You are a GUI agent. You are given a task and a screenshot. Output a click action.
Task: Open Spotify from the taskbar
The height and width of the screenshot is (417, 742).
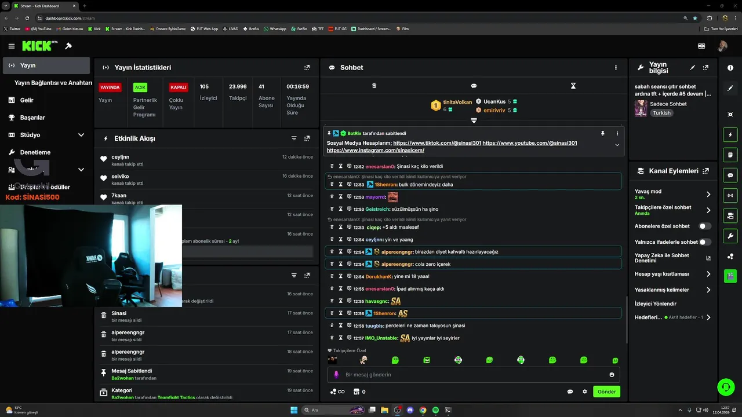[x=435, y=410]
